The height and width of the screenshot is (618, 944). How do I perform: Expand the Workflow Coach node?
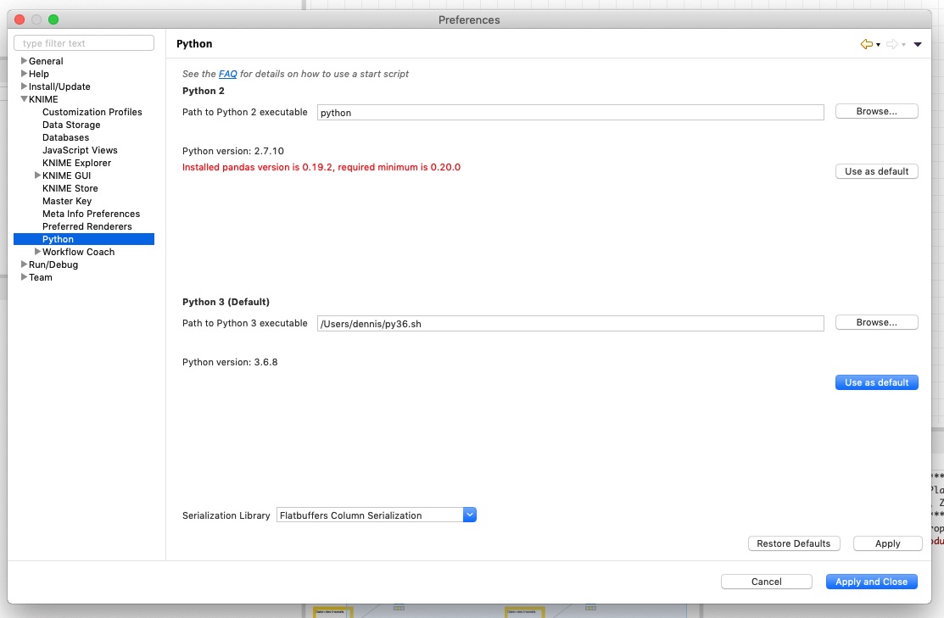click(37, 252)
